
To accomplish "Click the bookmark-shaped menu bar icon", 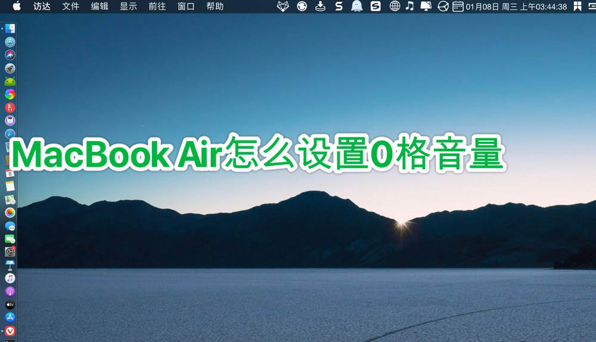I will tap(578, 6).
